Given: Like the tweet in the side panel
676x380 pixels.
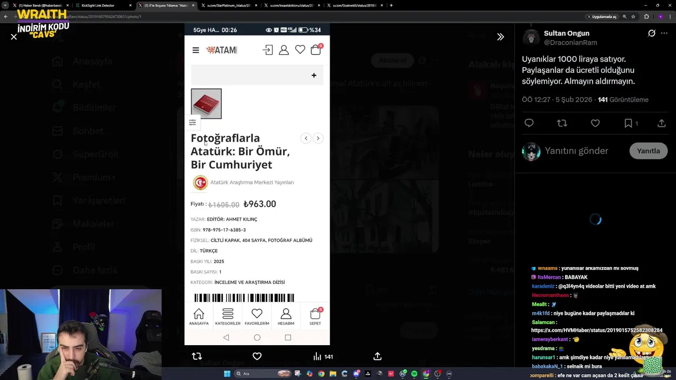Looking at the screenshot, I should tap(595, 123).
